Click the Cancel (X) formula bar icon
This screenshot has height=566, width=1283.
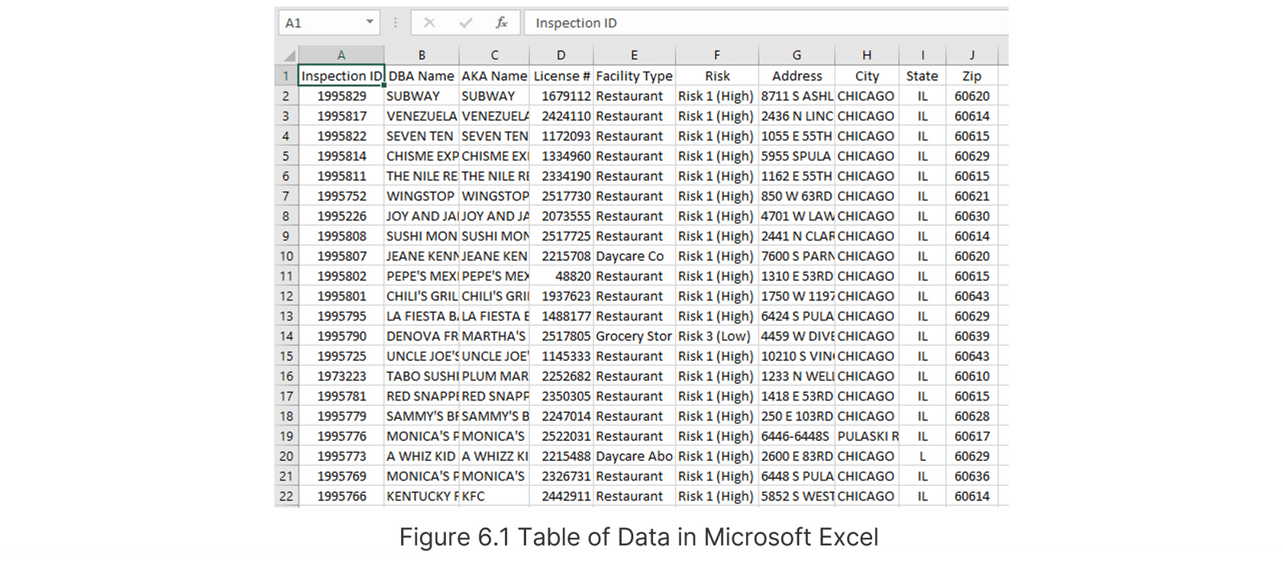(x=429, y=23)
